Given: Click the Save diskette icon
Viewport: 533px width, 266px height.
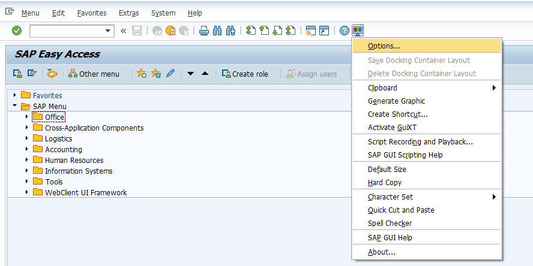Looking at the screenshot, I should [x=137, y=31].
